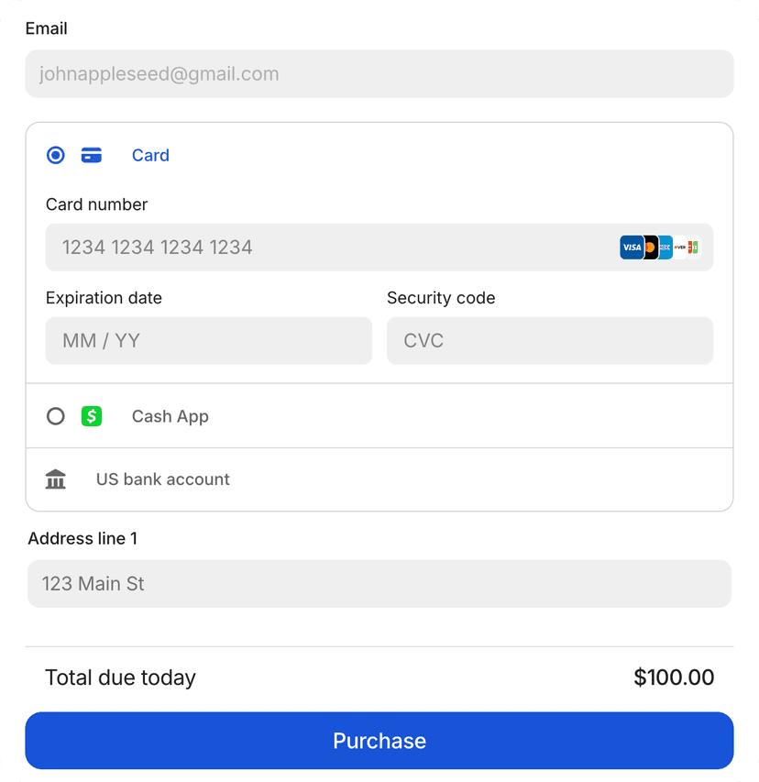Click the Discover card brand icon
759x782 pixels.
pyautogui.click(x=680, y=248)
